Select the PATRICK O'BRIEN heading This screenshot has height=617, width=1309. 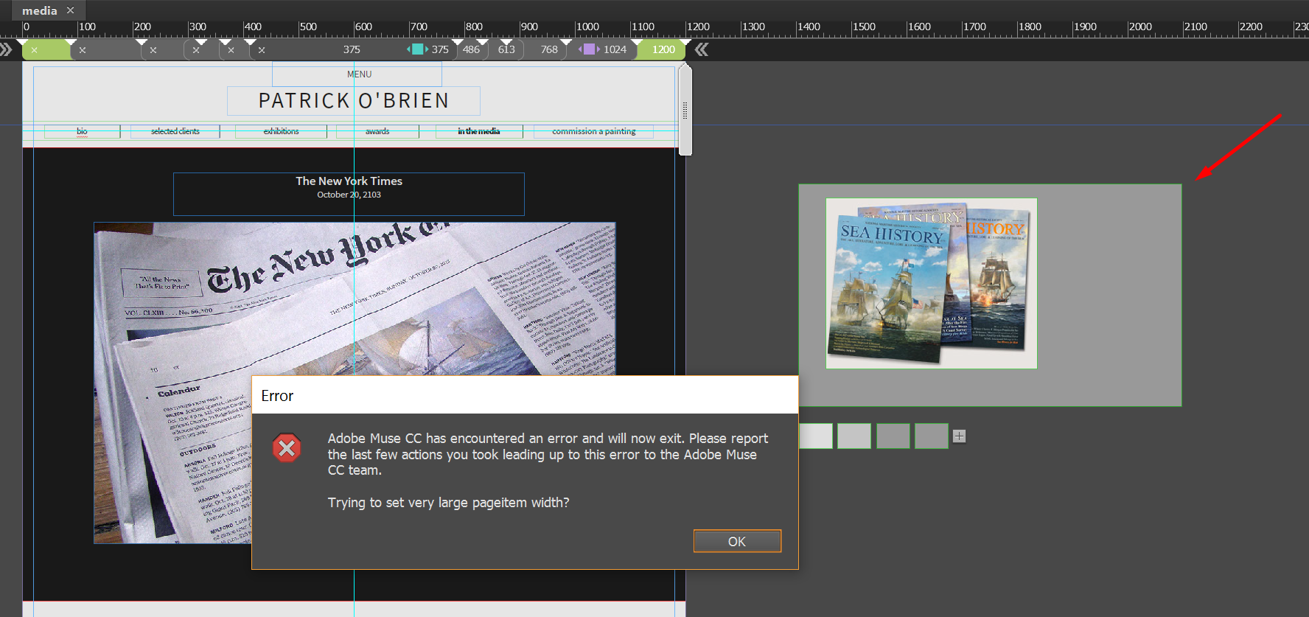coord(354,100)
